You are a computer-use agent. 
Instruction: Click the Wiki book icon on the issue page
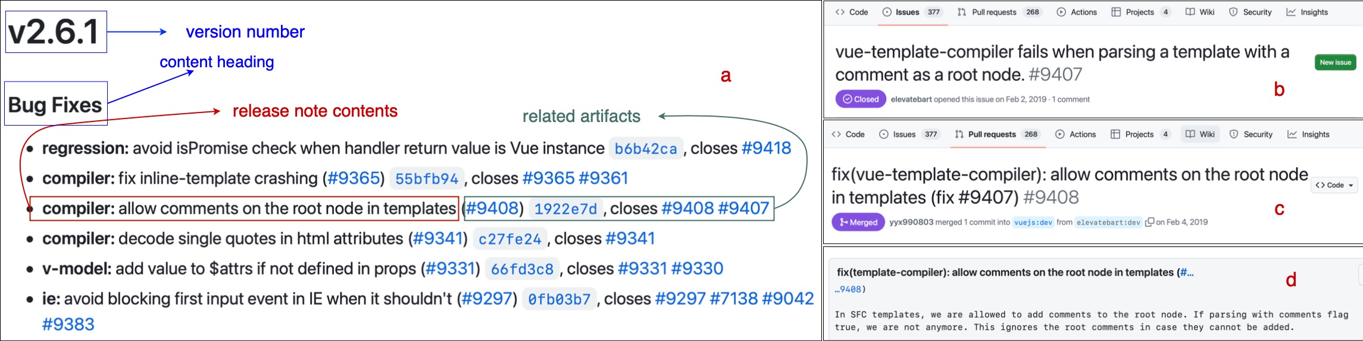click(x=1190, y=12)
